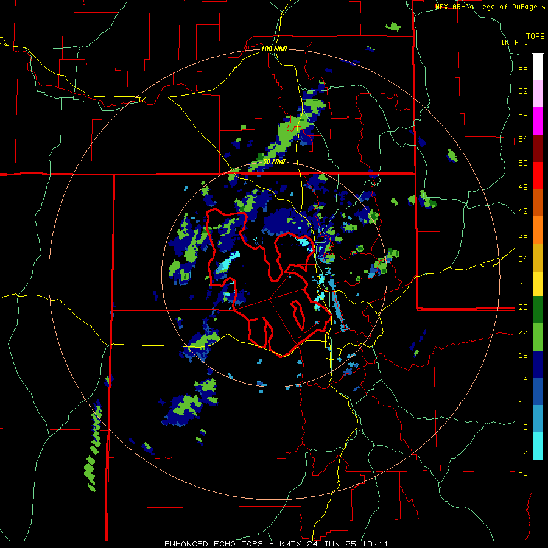Click the light pink swatch near 62
Viewport: 548px width, 548px height.
tap(538, 93)
